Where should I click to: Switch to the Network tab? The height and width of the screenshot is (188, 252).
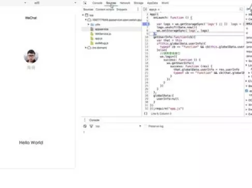[125, 3]
